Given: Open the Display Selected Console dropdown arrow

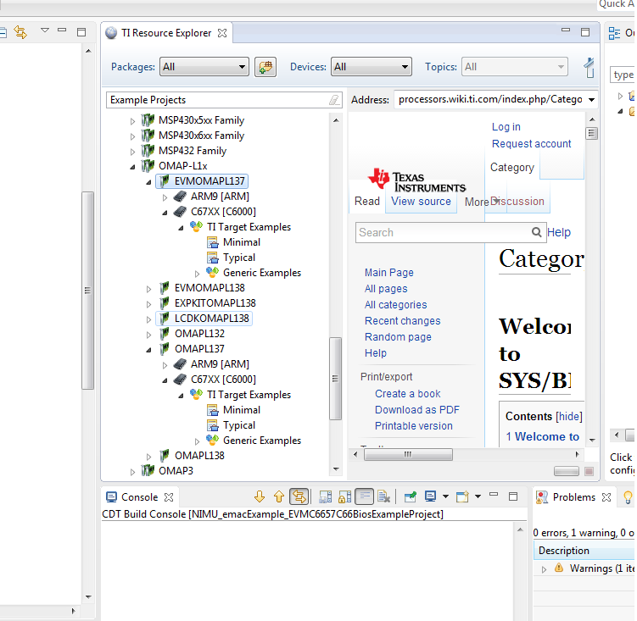Looking at the screenshot, I should pos(445,496).
